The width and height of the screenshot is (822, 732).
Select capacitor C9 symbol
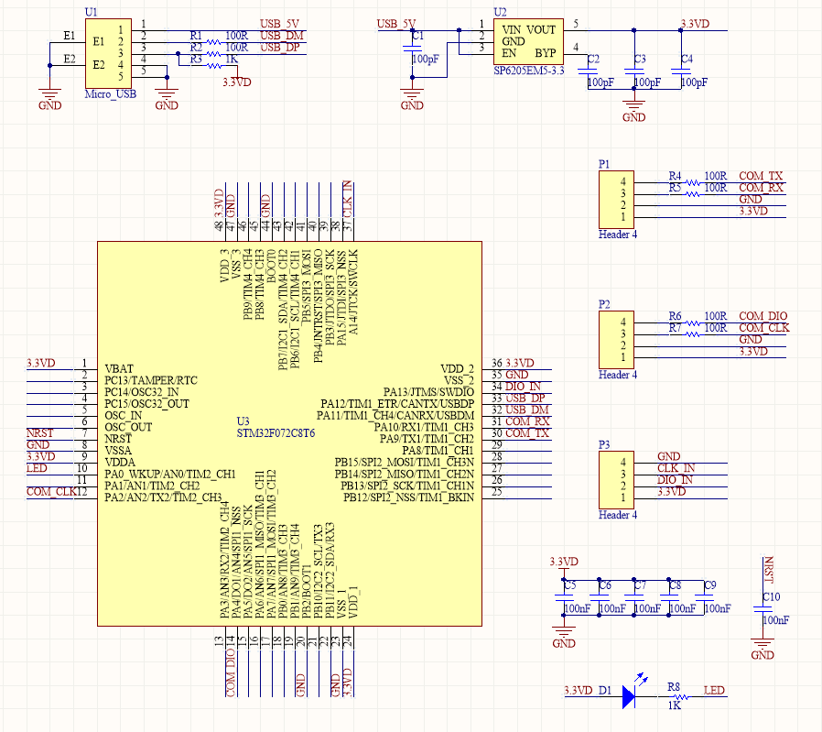704,597
